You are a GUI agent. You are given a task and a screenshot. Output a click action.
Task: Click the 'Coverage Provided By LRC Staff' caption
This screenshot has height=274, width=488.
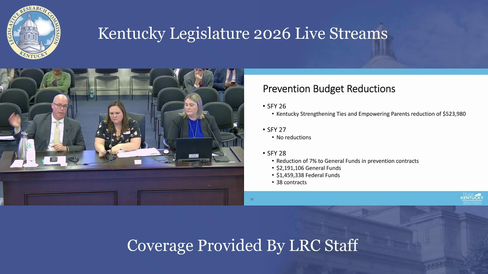[242, 245]
